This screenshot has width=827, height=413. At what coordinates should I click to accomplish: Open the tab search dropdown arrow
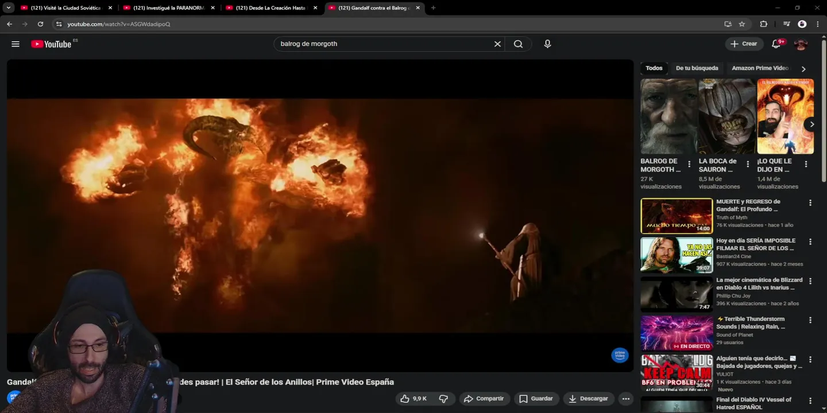[x=9, y=8]
